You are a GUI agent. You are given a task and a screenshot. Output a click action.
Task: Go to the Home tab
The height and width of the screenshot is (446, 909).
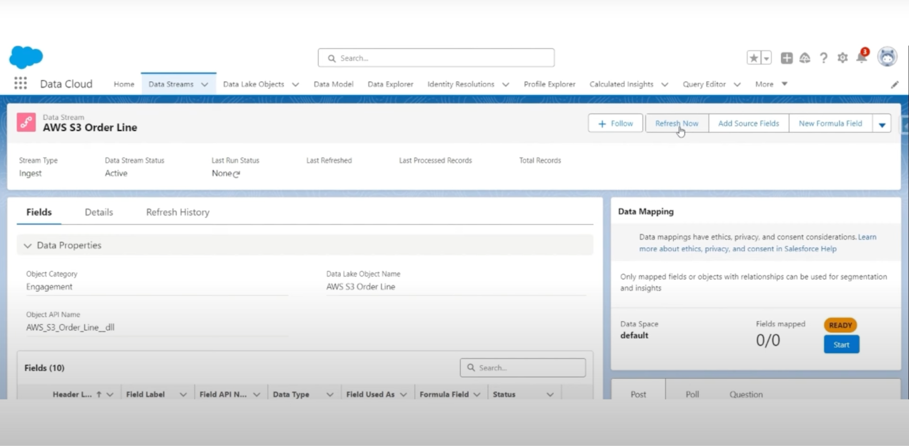[124, 84]
